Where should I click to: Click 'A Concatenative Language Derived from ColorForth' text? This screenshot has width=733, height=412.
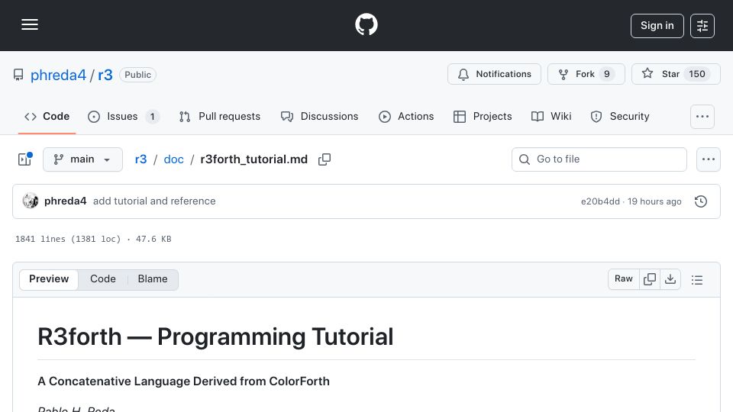[183, 381]
